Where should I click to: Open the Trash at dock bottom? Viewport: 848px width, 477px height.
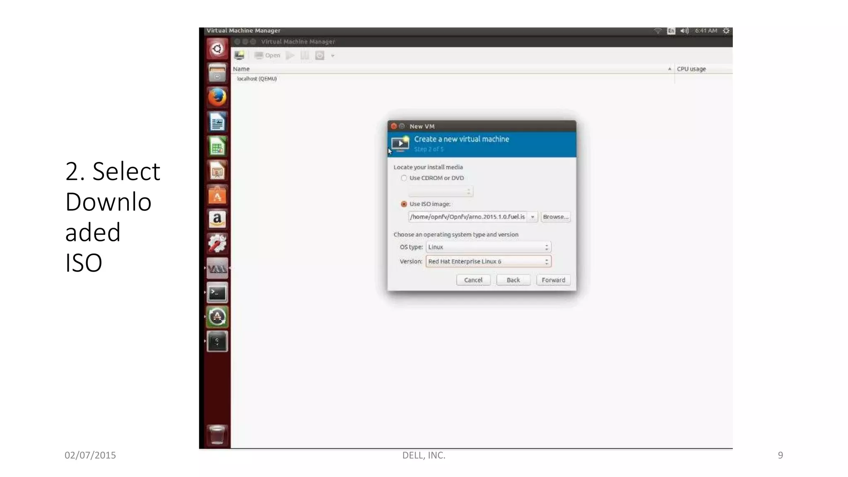click(x=217, y=435)
